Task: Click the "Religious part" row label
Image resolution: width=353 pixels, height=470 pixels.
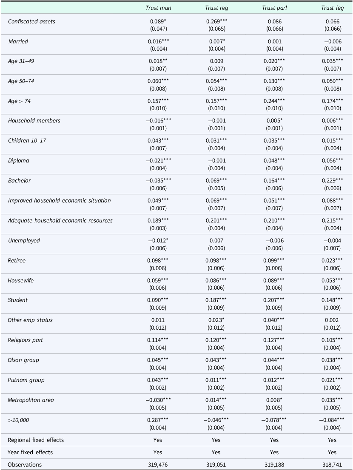Action: coord(26,340)
